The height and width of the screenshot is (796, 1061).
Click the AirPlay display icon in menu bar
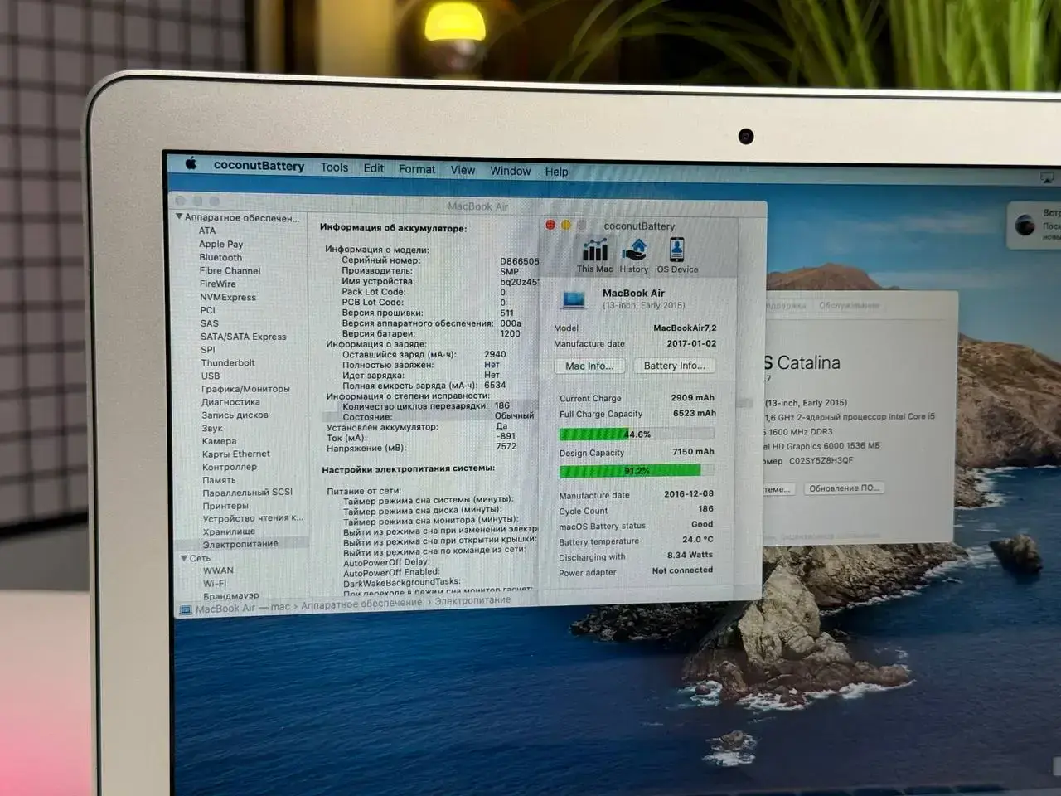coord(1047,178)
